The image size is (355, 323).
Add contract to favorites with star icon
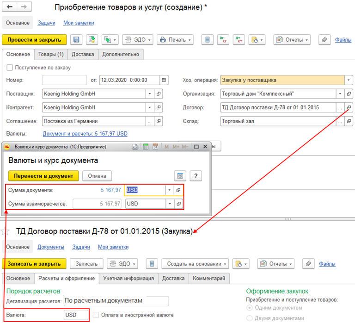5,231
